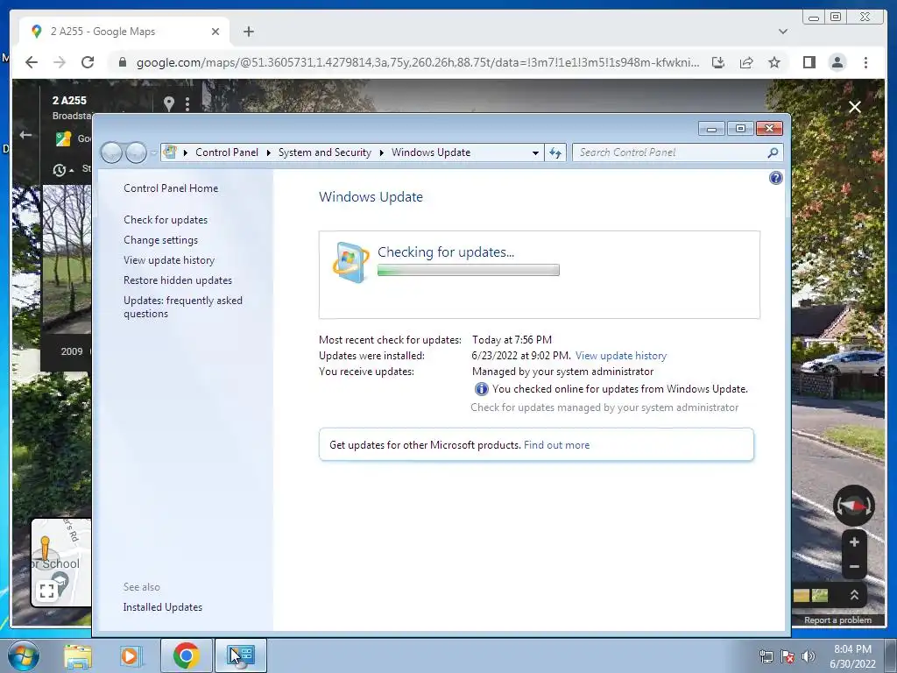This screenshot has width=897, height=673.
Task: Click Restore hidden updates link
Action: (x=177, y=280)
